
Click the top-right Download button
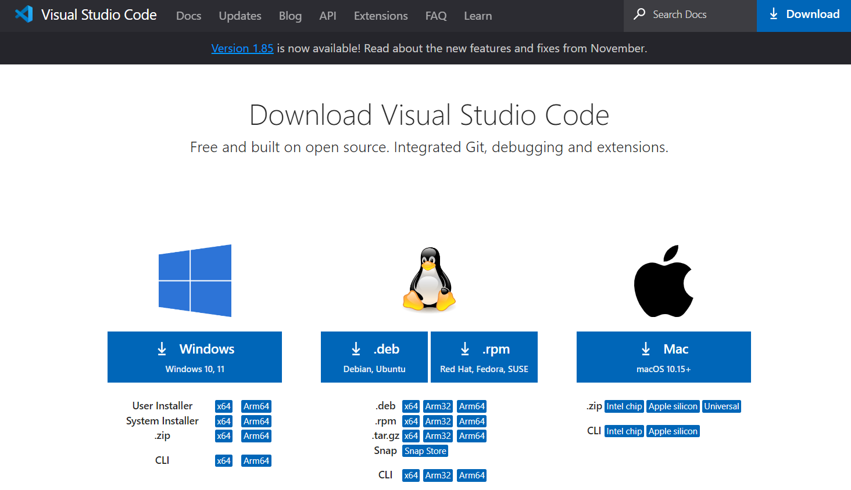point(804,16)
